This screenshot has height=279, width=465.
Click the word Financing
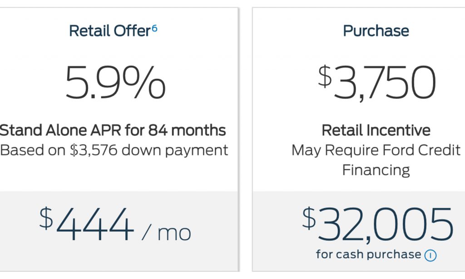pos(376,170)
